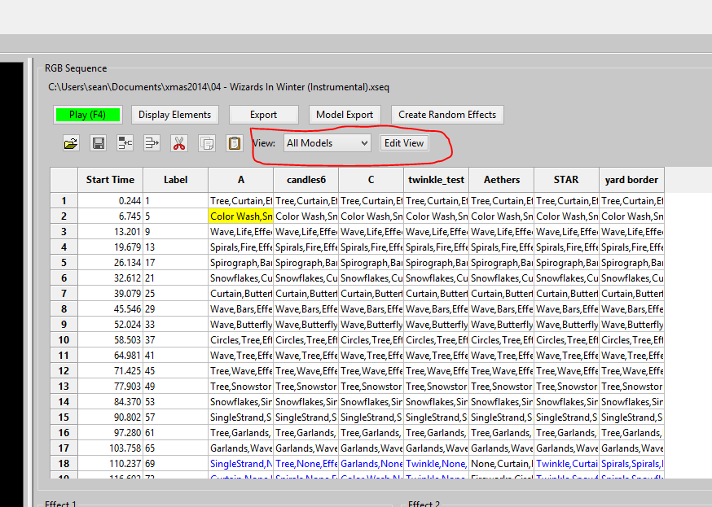Screen dimensions: 712x507
Task: Open sequence file with folder icon
Action: pos(71,143)
